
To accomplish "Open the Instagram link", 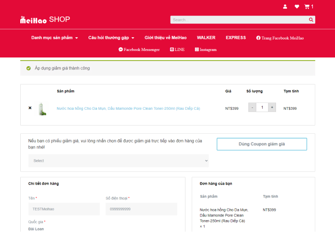I will click(x=206, y=50).
